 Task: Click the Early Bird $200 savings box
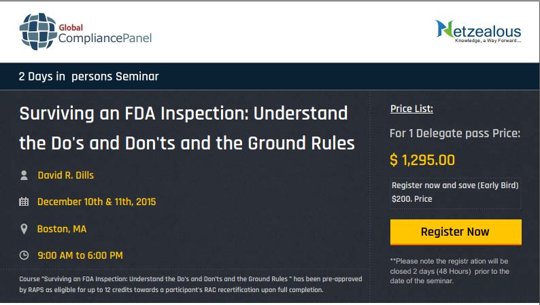coord(455,192)
